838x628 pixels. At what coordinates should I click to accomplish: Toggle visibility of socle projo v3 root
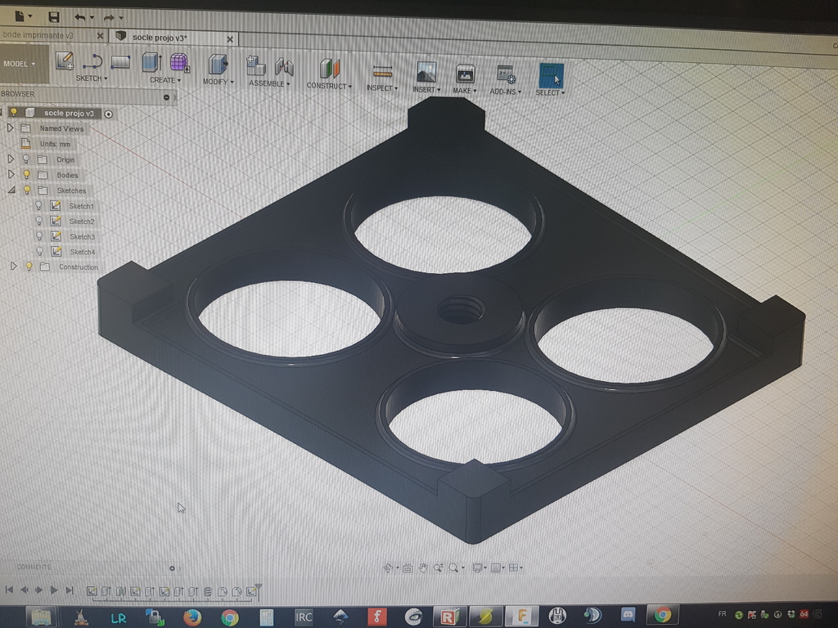13,113
